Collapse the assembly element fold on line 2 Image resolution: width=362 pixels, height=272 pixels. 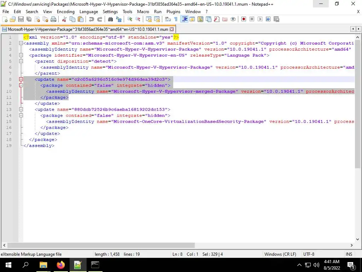click(21, 43)
